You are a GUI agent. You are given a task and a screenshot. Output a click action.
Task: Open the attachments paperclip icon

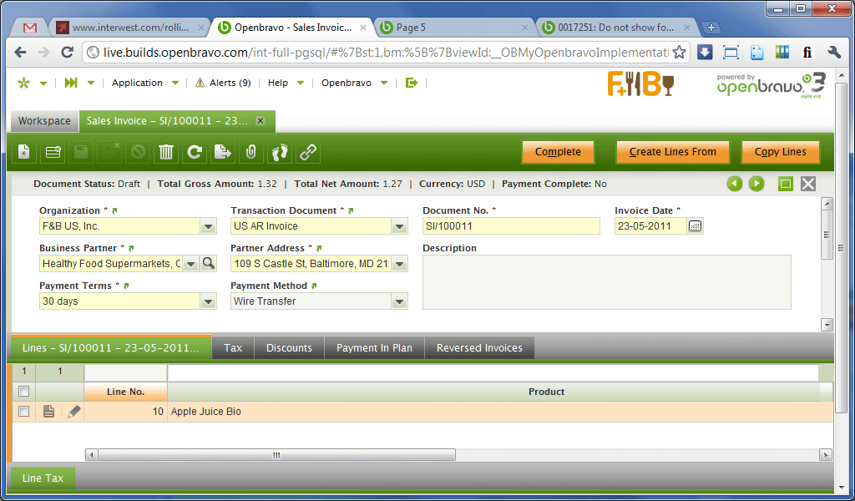pos(250,152)
